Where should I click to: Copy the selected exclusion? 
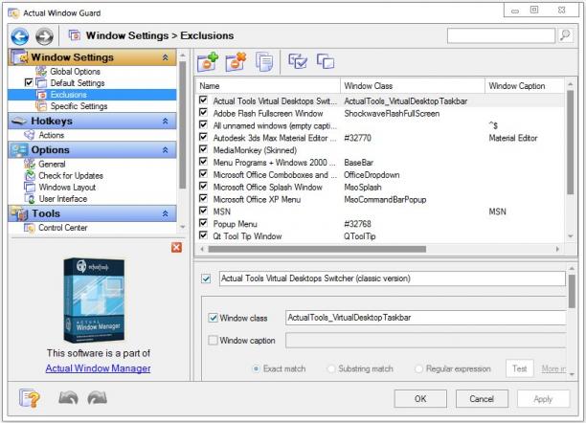(x=264, y=61)
